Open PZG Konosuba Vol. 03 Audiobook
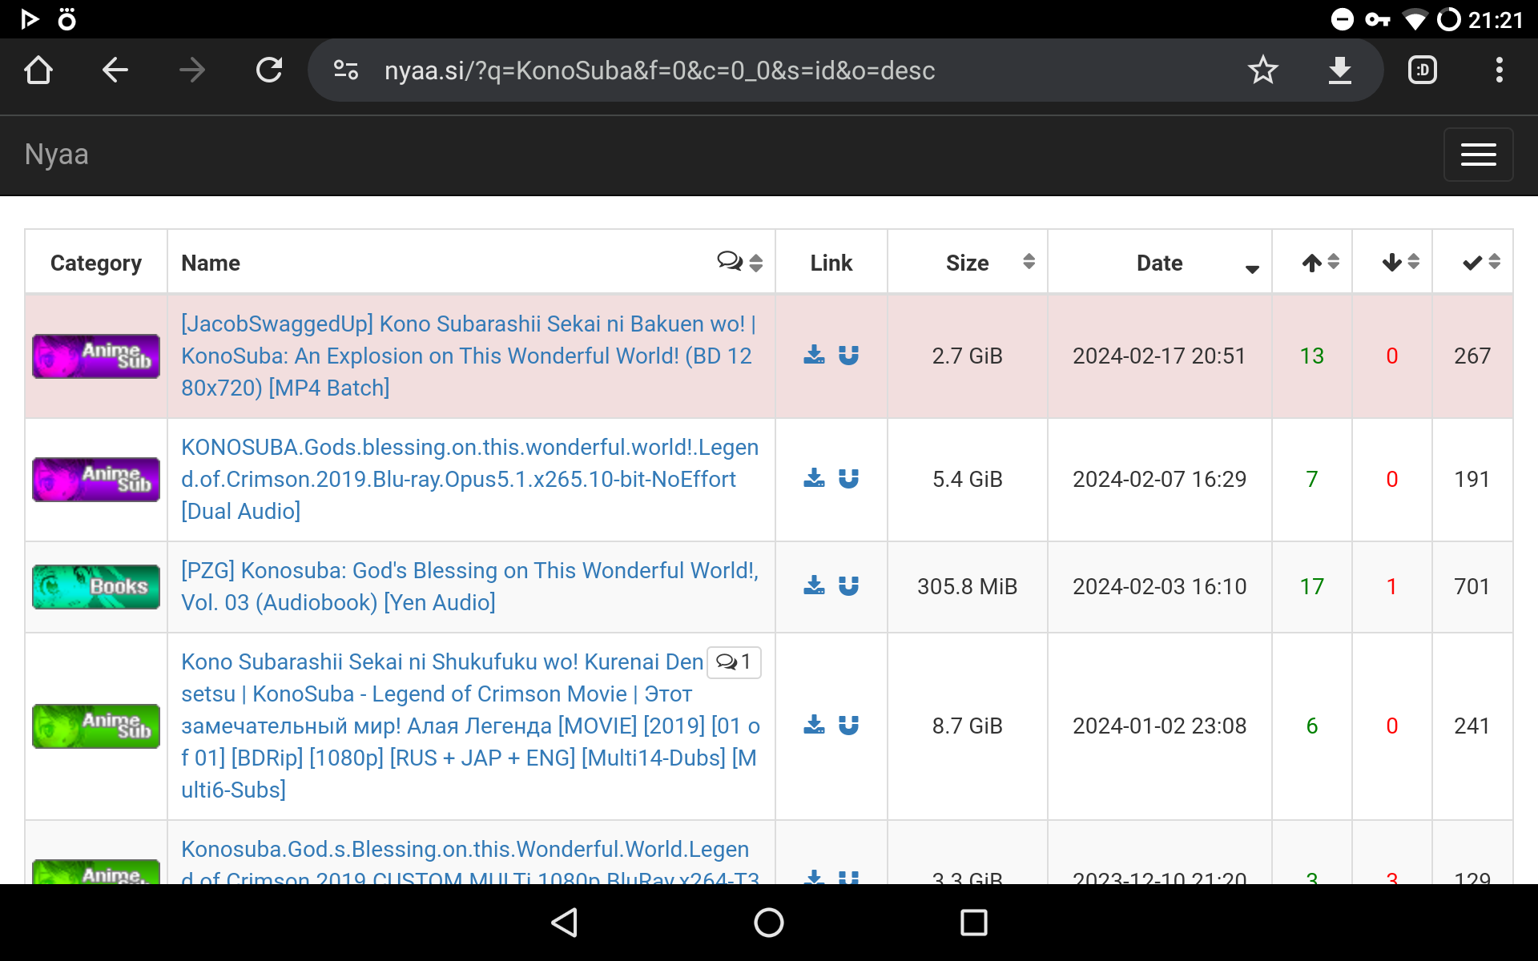 click(x=469, y=586)
